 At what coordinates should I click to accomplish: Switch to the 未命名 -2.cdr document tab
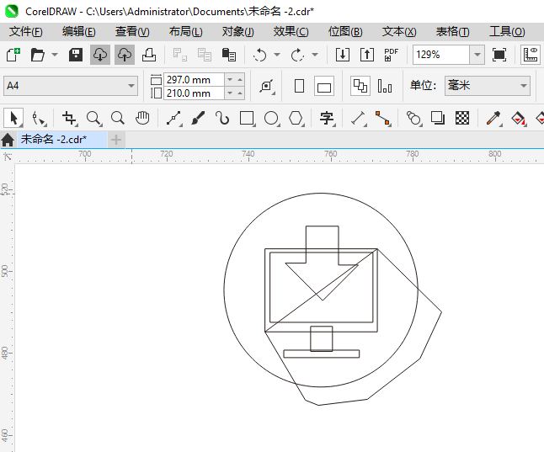point(54,139)
